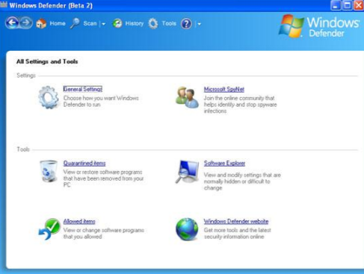The width and height of the screenshot is (364, 274).
Task: Click 'View or restore software programs' description
Action: pyautogui.click(x=103, y=178)
